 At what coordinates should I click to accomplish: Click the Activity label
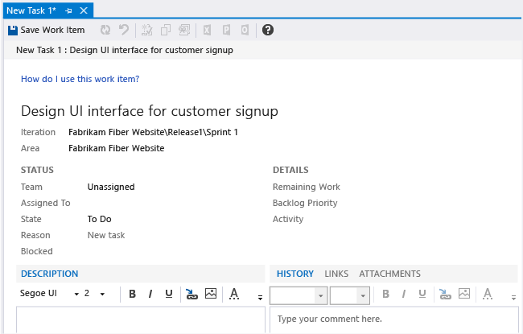288,219
